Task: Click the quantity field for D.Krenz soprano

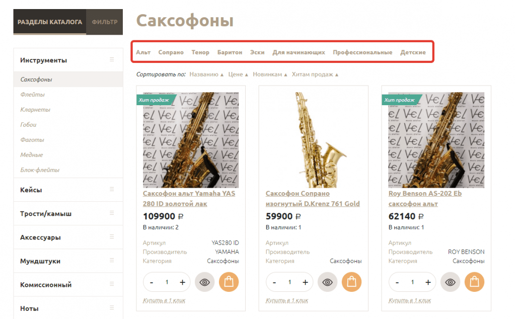Action: point(290,282)
